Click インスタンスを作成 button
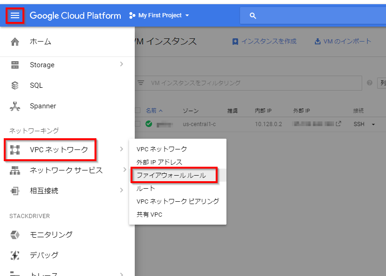 pos(264,41)
